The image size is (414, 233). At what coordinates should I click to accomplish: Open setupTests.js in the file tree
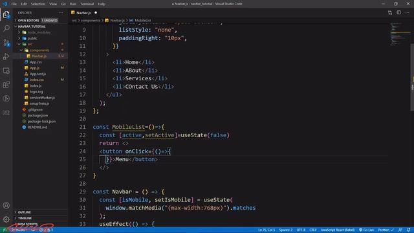coord(39,104)
